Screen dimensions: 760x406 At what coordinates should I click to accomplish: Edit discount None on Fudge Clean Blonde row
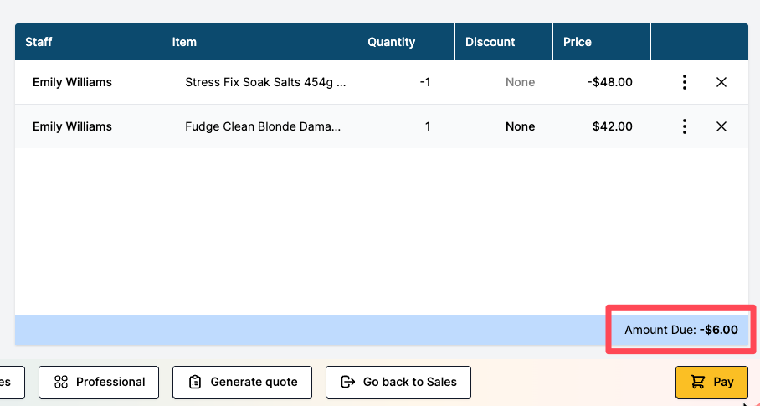(520, 126)
